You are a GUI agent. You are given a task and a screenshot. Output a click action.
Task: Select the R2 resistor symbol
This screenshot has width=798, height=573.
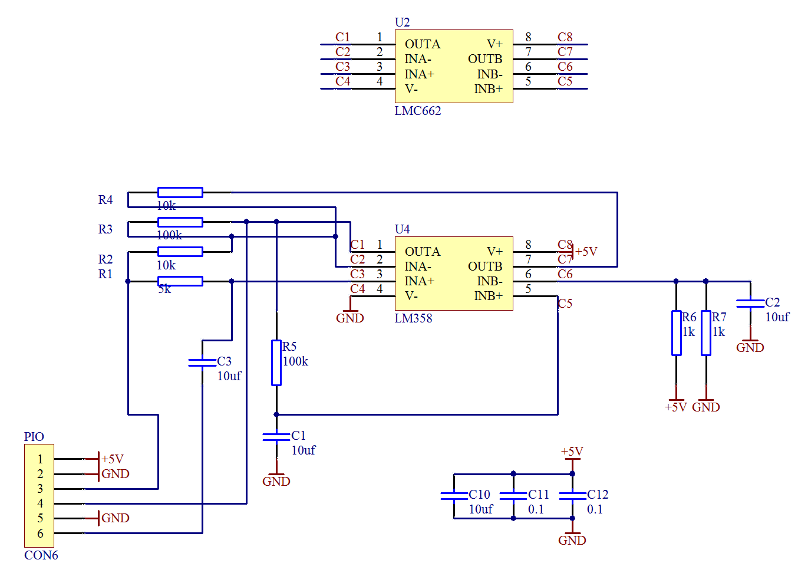[180, 252]
